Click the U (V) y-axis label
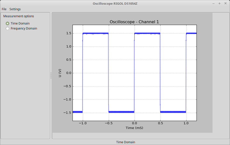Image resolution: width=230 pixels, height=145 pixels. pyautogui.click(x=60, y=73)
